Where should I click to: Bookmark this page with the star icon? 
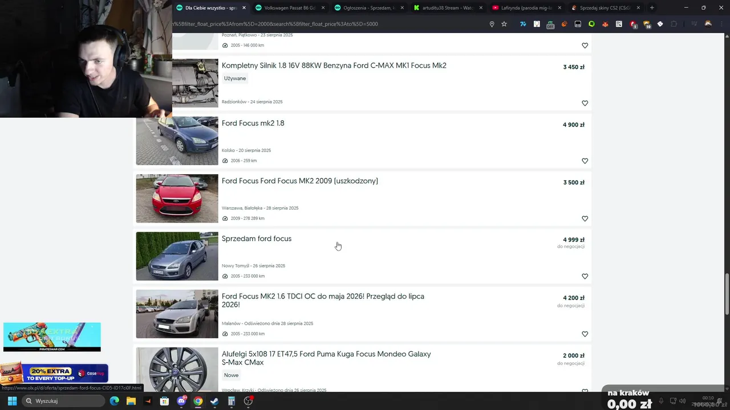coord(504,24)
